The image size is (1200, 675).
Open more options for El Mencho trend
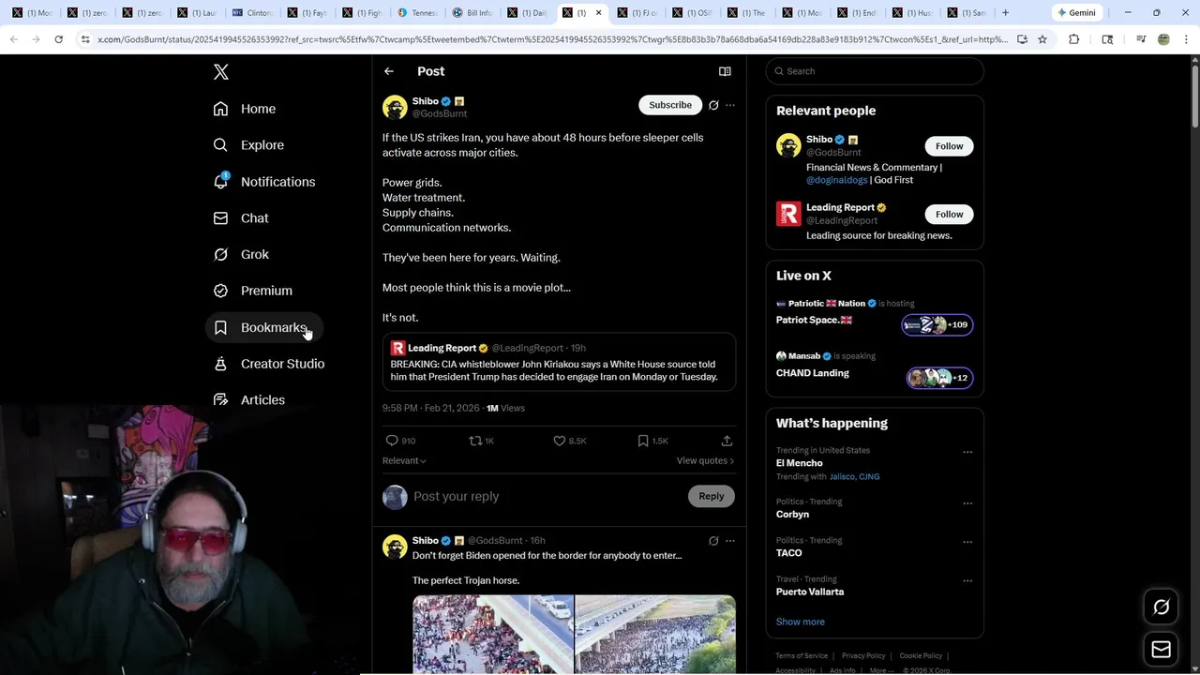(967, 452)
